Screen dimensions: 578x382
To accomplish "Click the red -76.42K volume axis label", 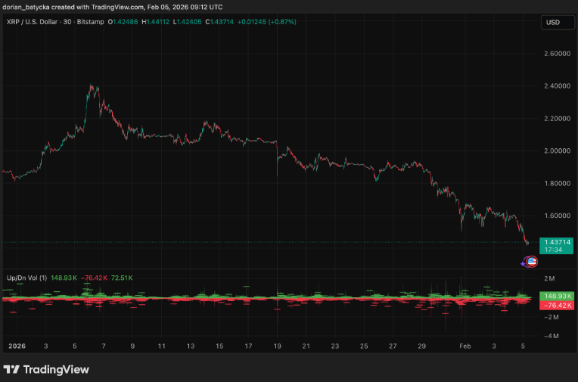I will 556,305.
